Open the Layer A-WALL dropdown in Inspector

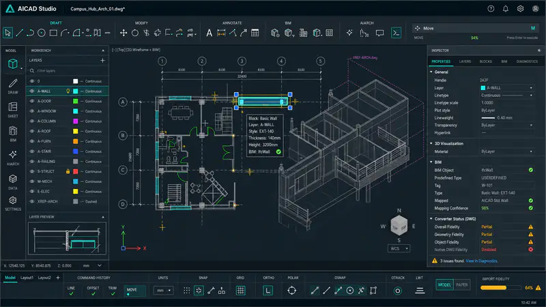coord(506,88)
